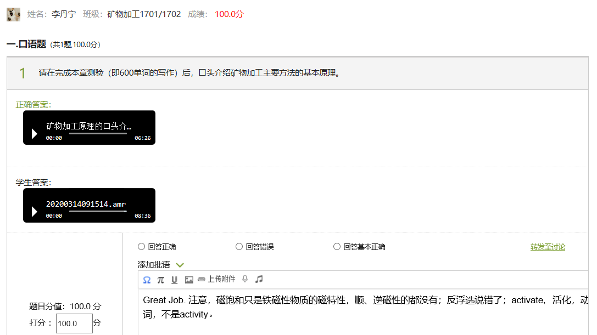Insert an image into the comment
The width and height of the screenshot is (597, 335).
189,280
